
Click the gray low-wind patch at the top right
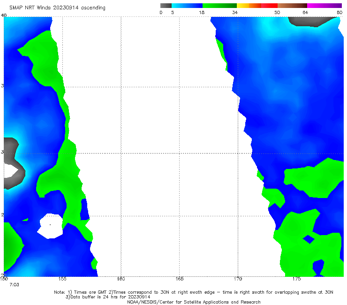click(310, 22)
